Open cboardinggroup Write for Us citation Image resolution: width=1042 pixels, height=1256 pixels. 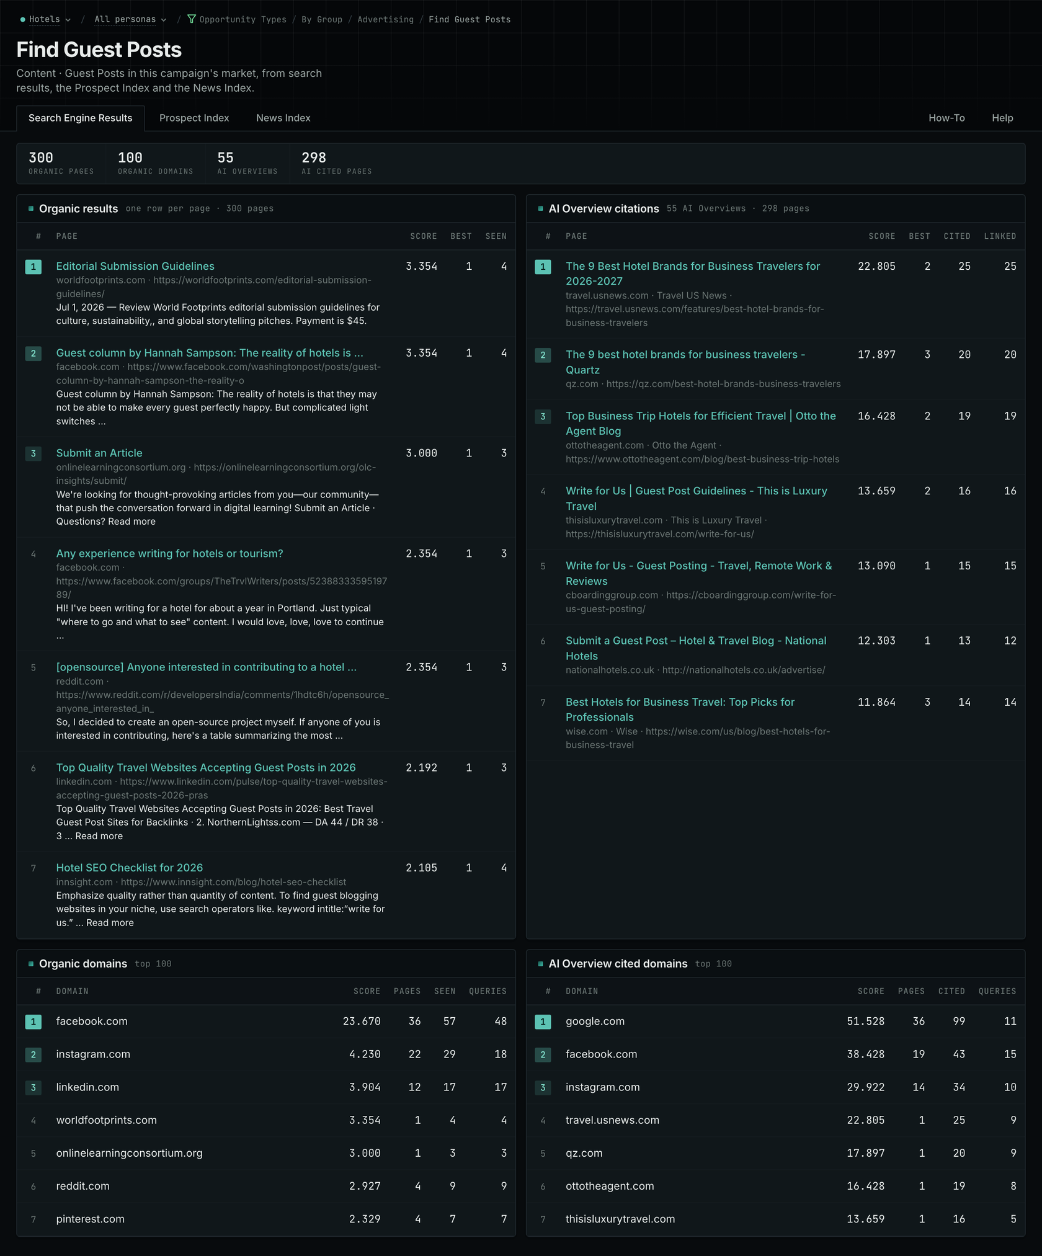coord(699,574)
